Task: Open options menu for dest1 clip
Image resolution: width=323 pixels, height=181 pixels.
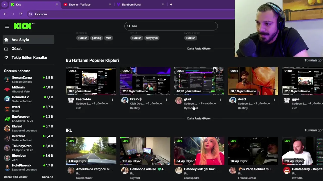Action: 274,100
